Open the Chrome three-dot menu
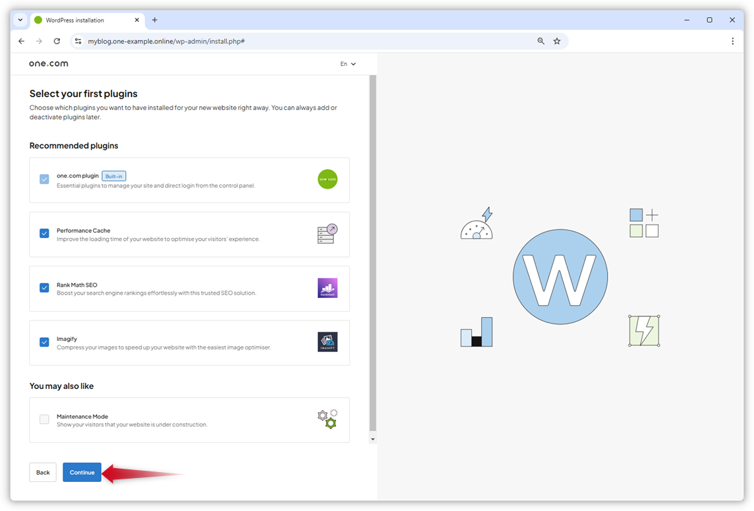This screenshot has height=511, width=754. (732, 40)
